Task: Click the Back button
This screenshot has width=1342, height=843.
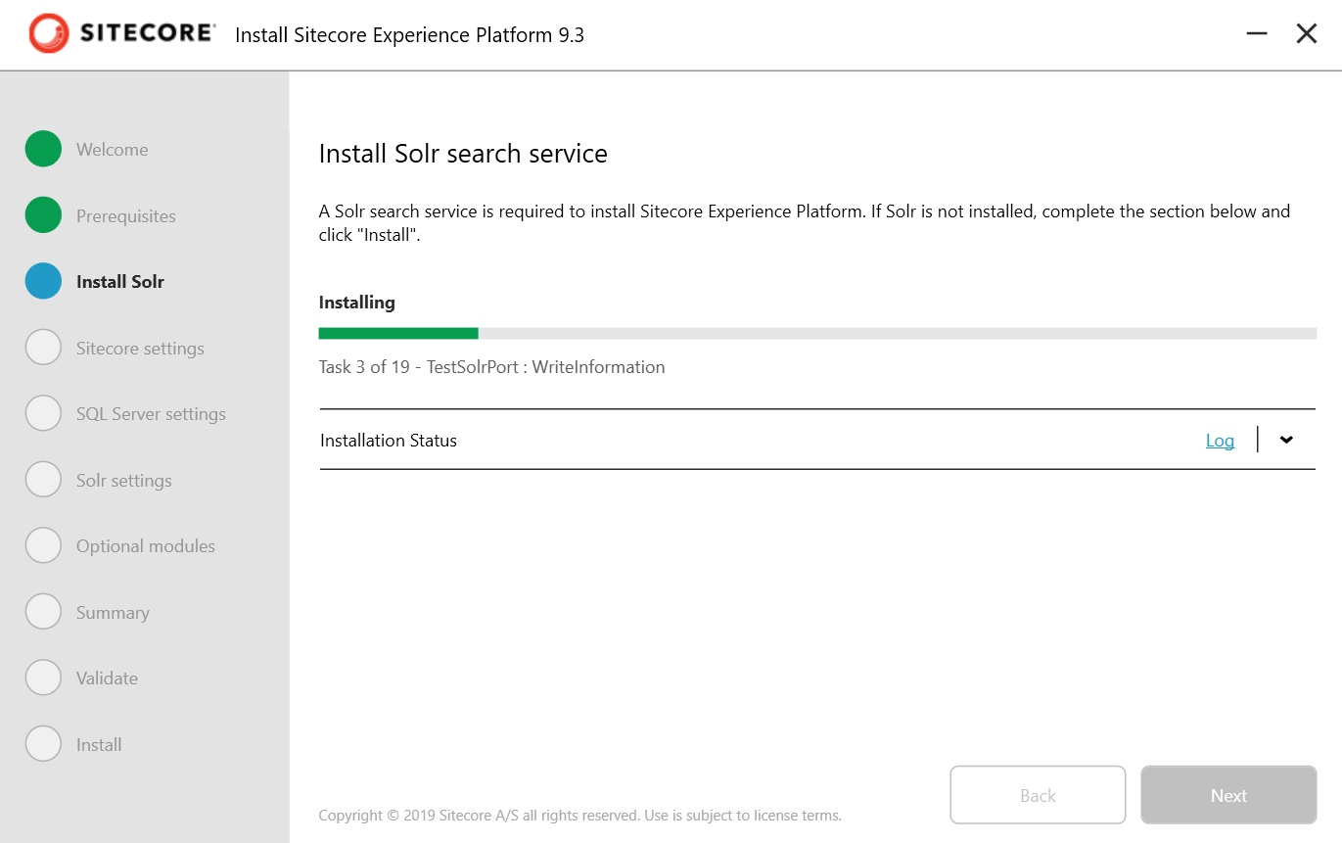Action: point(1038,795)
